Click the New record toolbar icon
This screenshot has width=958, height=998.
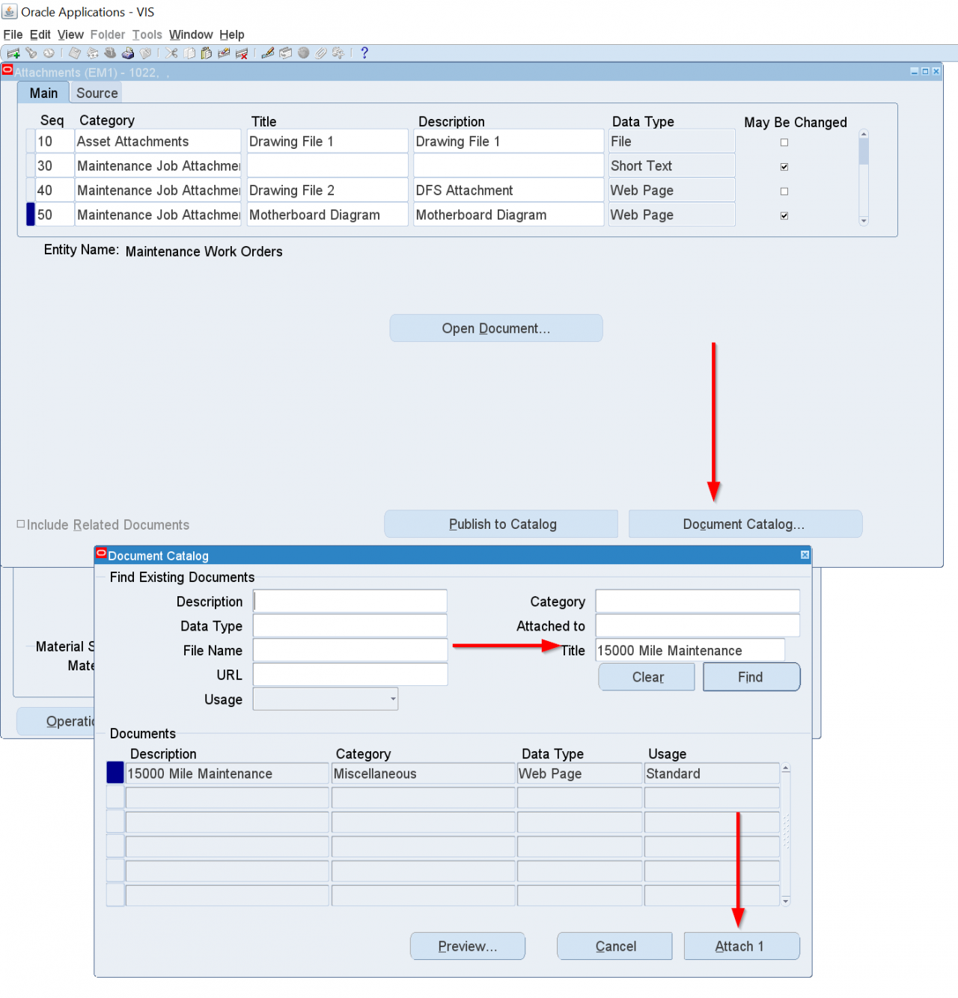pyautogui.click(x=12, y=53)
